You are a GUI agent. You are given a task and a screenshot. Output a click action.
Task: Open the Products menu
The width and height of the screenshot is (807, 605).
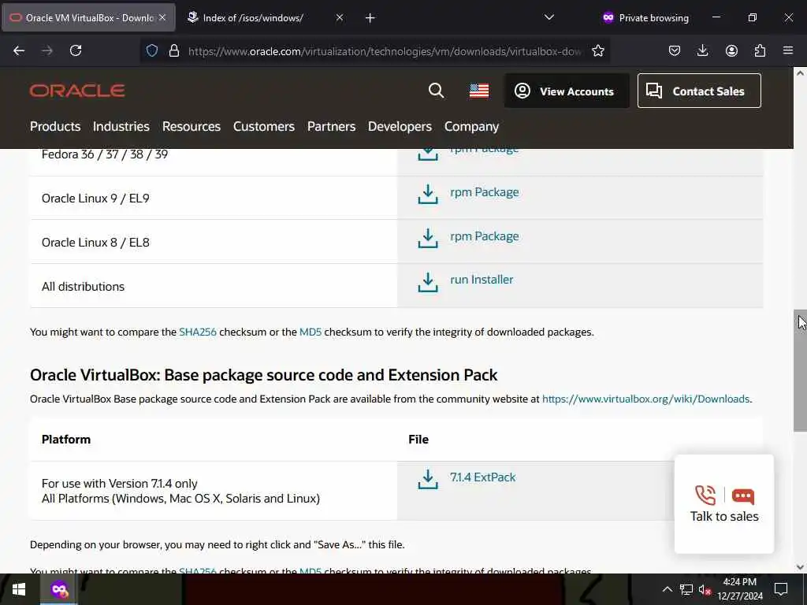click(x=55, y=127)
